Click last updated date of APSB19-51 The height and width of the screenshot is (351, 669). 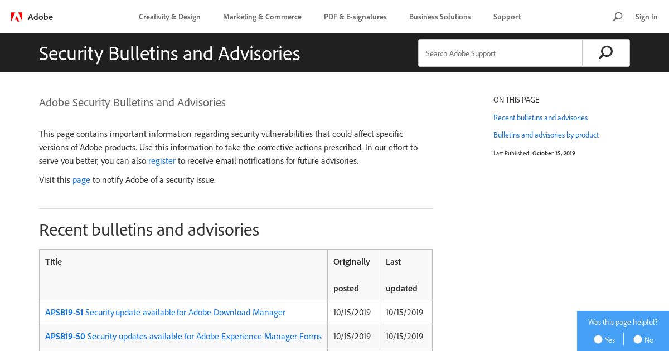tap(404, 312)
